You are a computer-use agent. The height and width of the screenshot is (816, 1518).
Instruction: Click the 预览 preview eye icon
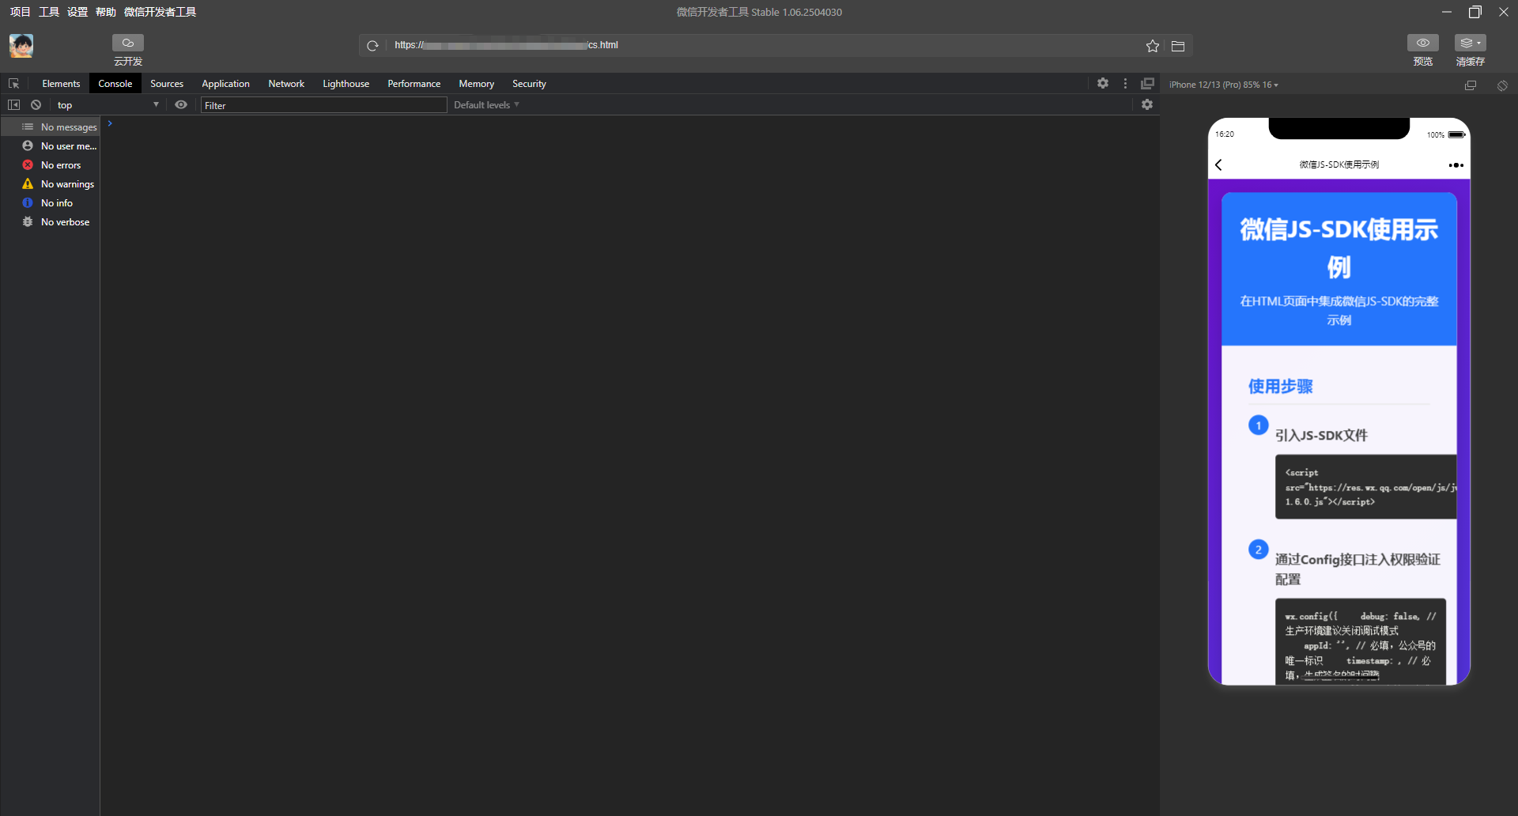pos(1423,43)
